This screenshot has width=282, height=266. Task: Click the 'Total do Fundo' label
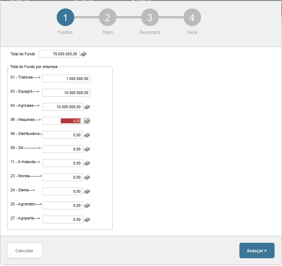point(23,54)
